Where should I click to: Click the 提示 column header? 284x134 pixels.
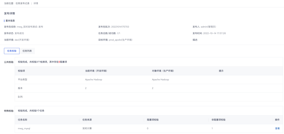coord(221,71)
